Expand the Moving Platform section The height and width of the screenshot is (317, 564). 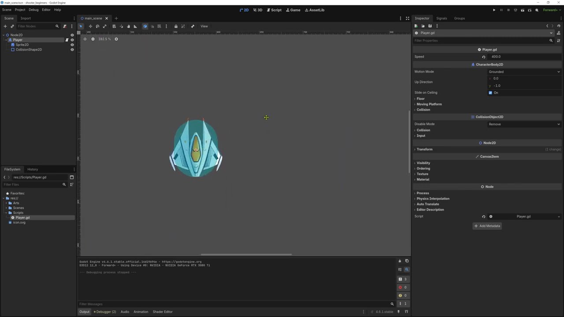[x=429, y=104]
